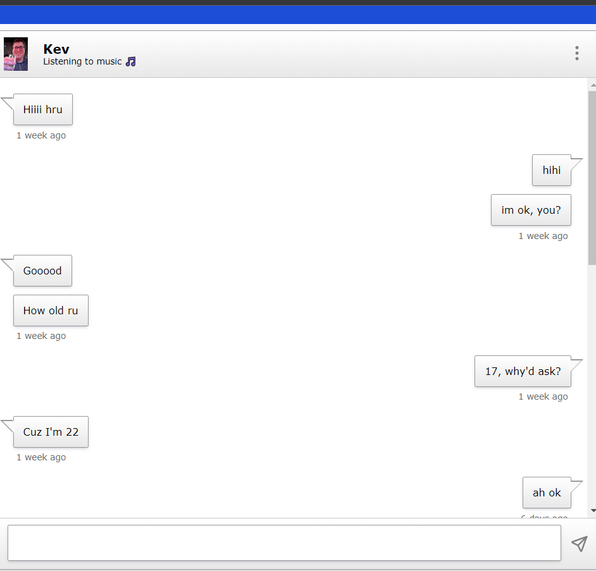Select the 'hihi' message bubble
The image size is (596, 571).
point(552,170)
